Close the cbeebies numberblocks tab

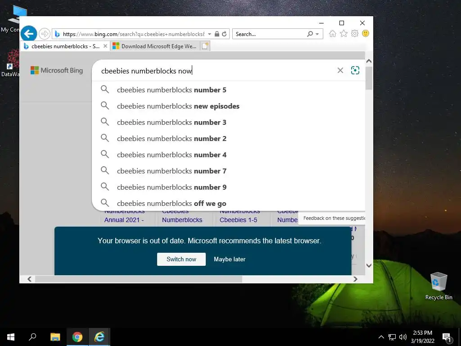(x=105, y=46)
